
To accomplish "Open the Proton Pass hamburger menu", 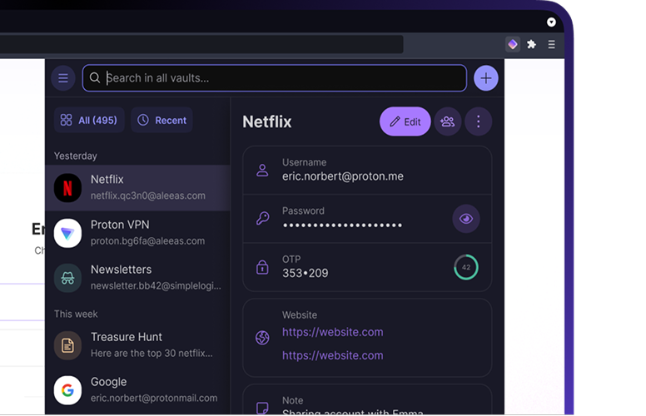I will 63,78.
